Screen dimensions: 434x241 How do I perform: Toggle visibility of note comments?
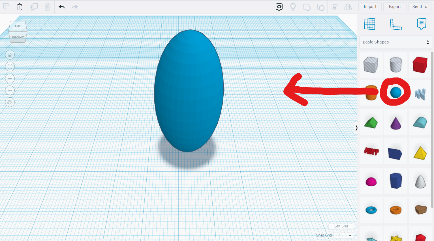pyautogui.click(x=279, y=6)
